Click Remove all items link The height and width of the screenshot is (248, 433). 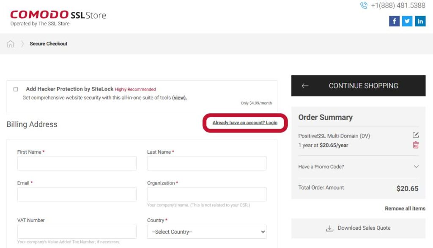point(405,209)
